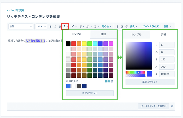Open the 段落 paragraph style dropdown
The height and width of the screenshot is (118, 183).
pos(21,26)
